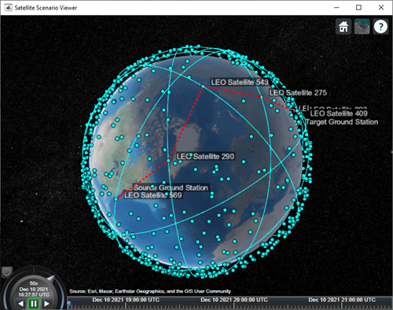
Task: Jump timeline to Dec 10 2021 19:00:00 UTC
Action: (x=126, y=300)
